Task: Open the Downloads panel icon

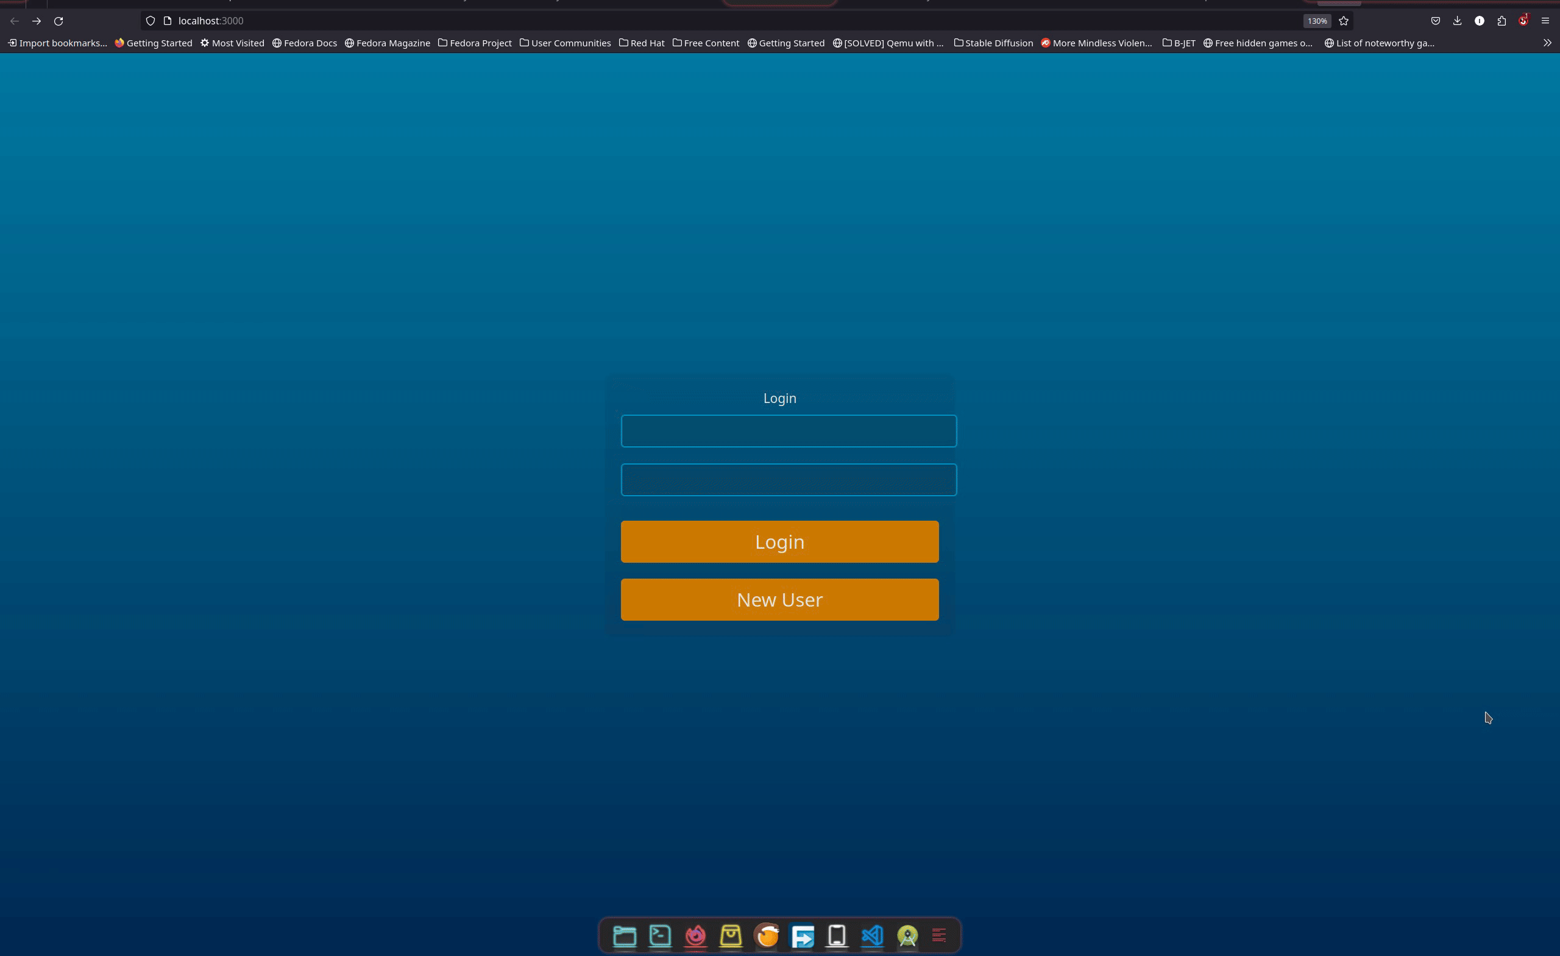Action: pos(1458,21)
